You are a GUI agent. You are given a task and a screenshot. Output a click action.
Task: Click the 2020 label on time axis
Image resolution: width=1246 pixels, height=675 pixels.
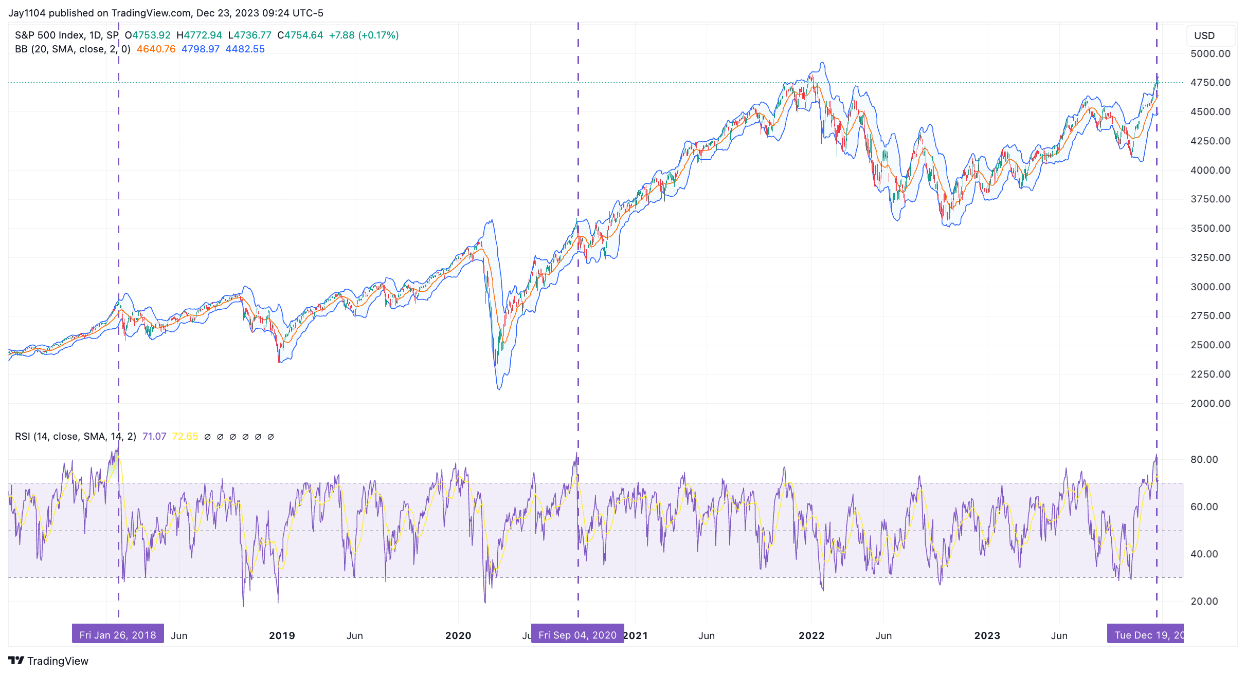click(458, 635)
